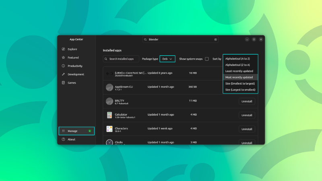Click the Development wrench icon
Screen dimensions: 322x181
point(64,74)
